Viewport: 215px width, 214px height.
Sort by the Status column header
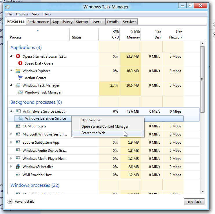click(x=84, y=34)
